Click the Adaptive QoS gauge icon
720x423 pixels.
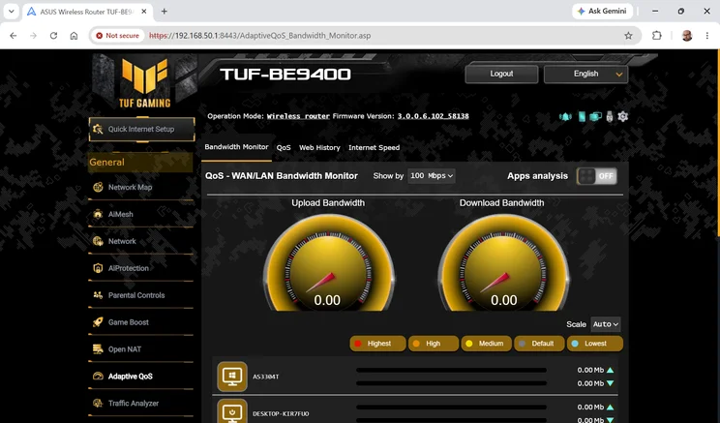click(98, 377)
